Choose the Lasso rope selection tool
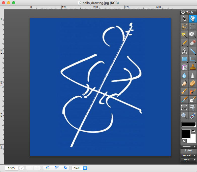This screenshot has width=197, height=172. click(x=184, y=27)
